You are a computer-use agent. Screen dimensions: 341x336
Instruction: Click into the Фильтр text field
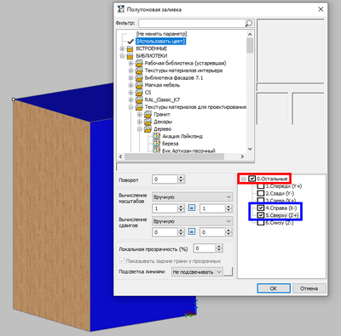point(192,23)
